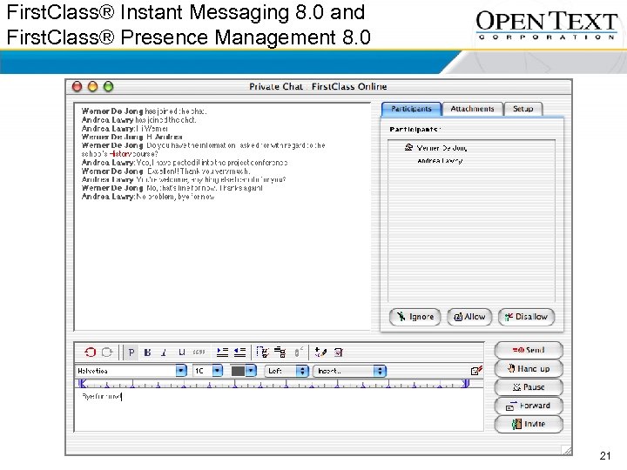Screen dimensions: 627x470
Task: Click the Disallow button
Action: [x=526, y=317]
